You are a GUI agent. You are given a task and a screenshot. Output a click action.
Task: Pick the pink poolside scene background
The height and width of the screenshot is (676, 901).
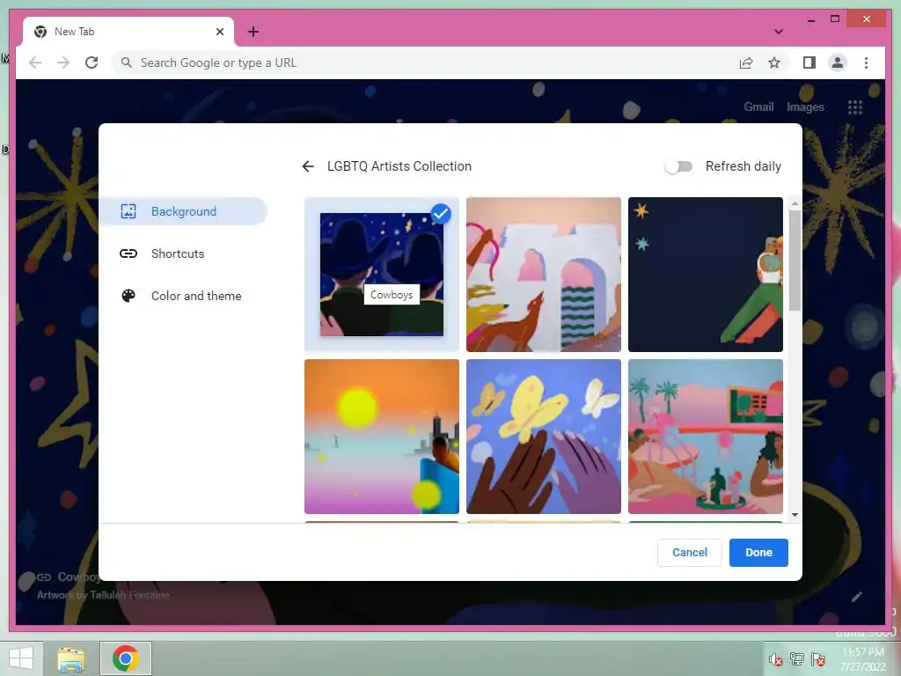(x=706, y=437)
